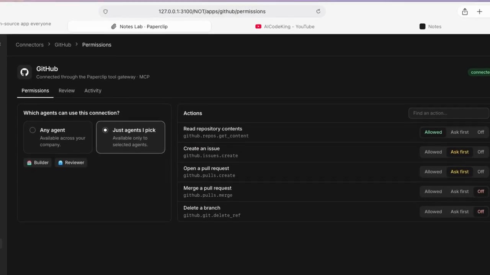This screenshot has height=275, width=490.
Task: Click the Notes tab black square icon
Action: pos(422,26)
